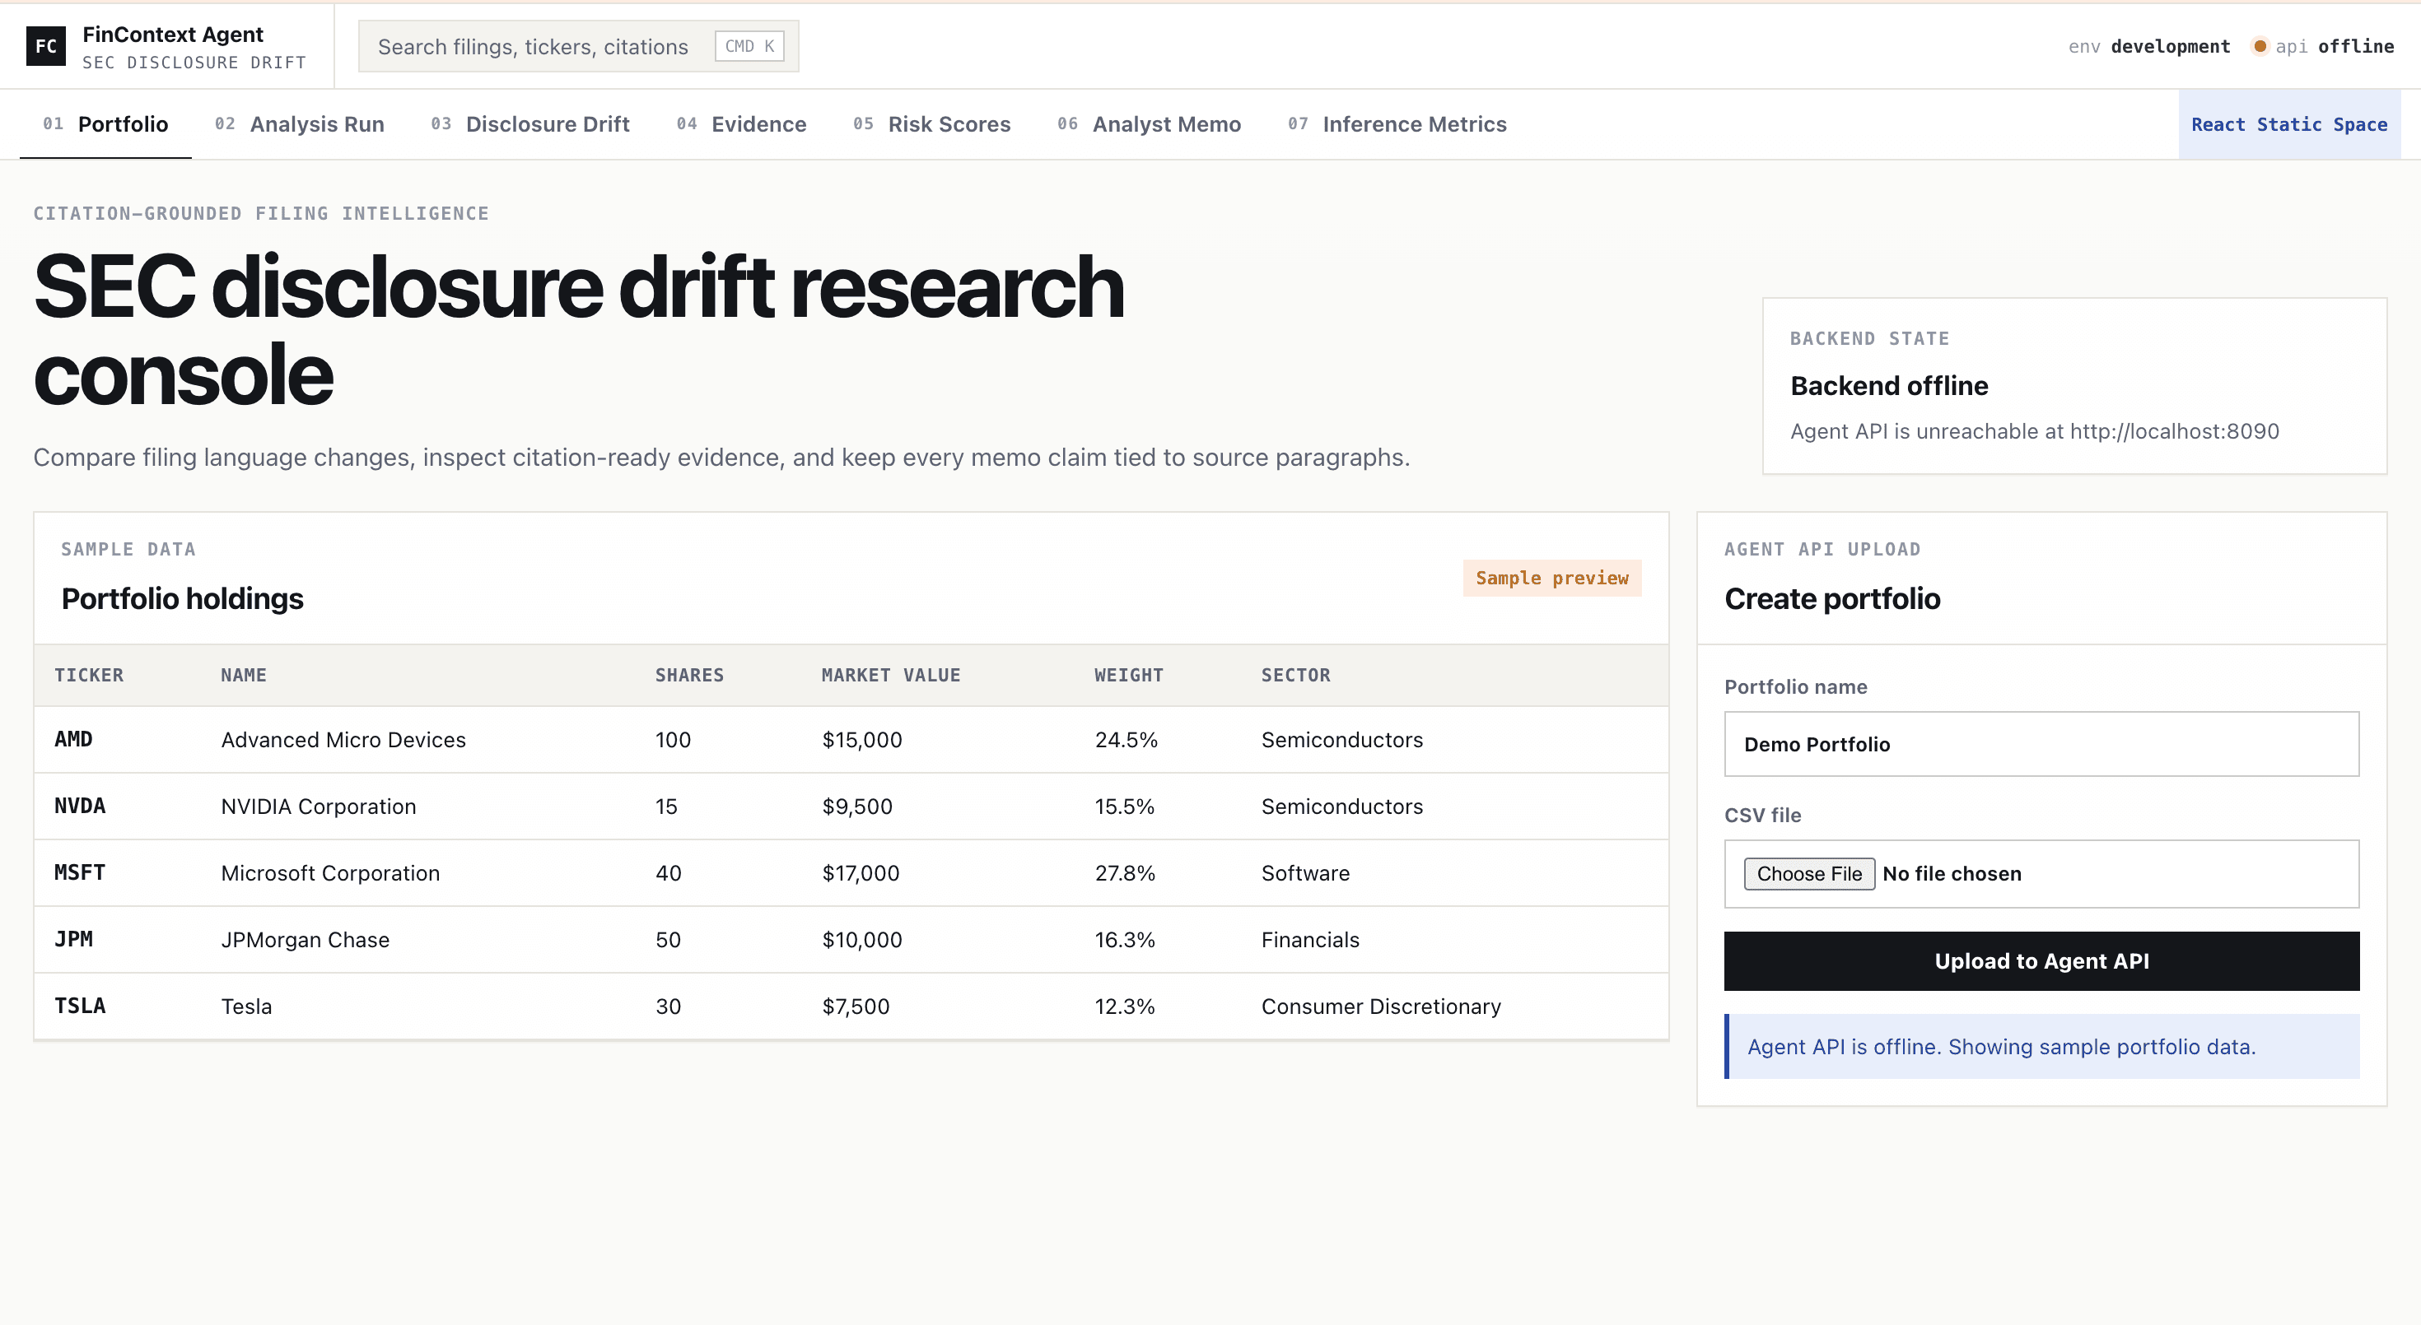Viewport: 2421px width, 1325px height.
Task: Click the SHARES column header
Action: tap(689, 674)
